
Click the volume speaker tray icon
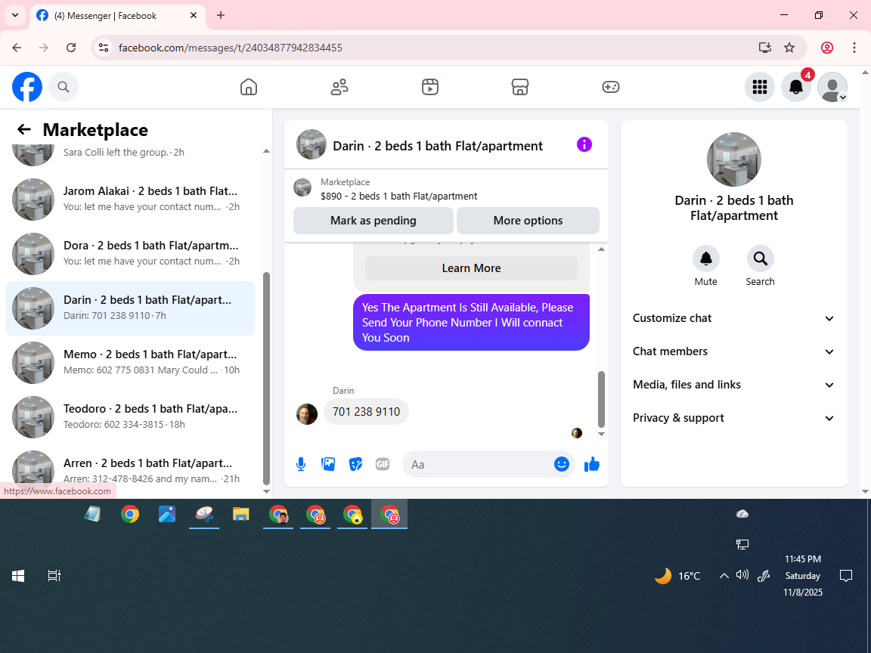point(742,575)
